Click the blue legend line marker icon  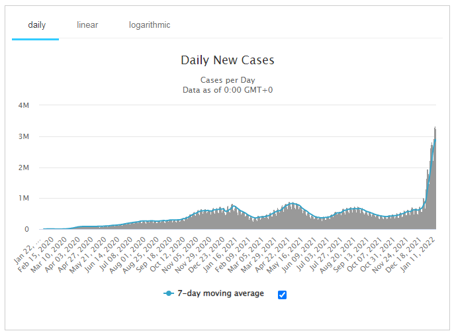point(169,294)
